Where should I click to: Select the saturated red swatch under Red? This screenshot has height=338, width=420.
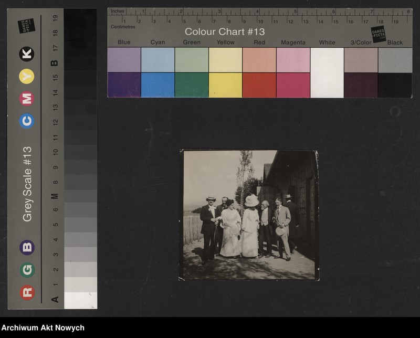point(259,85)
